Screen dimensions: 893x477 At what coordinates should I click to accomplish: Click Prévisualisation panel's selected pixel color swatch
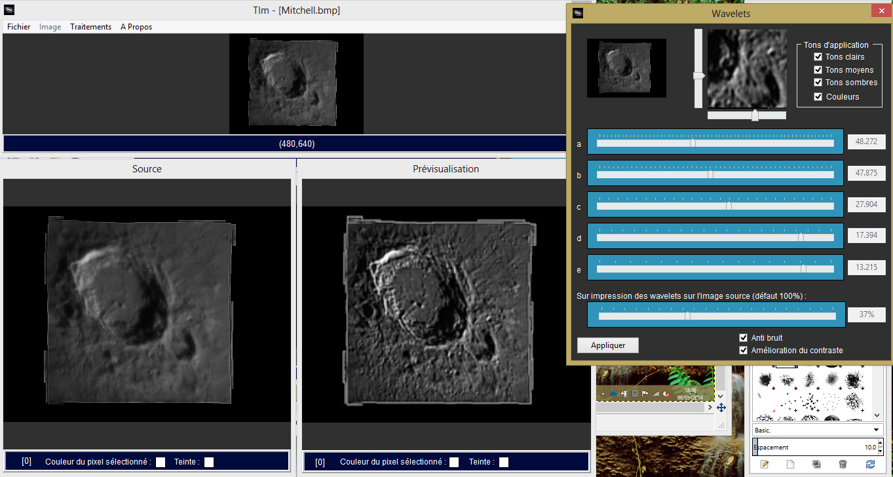click(454, 462)
